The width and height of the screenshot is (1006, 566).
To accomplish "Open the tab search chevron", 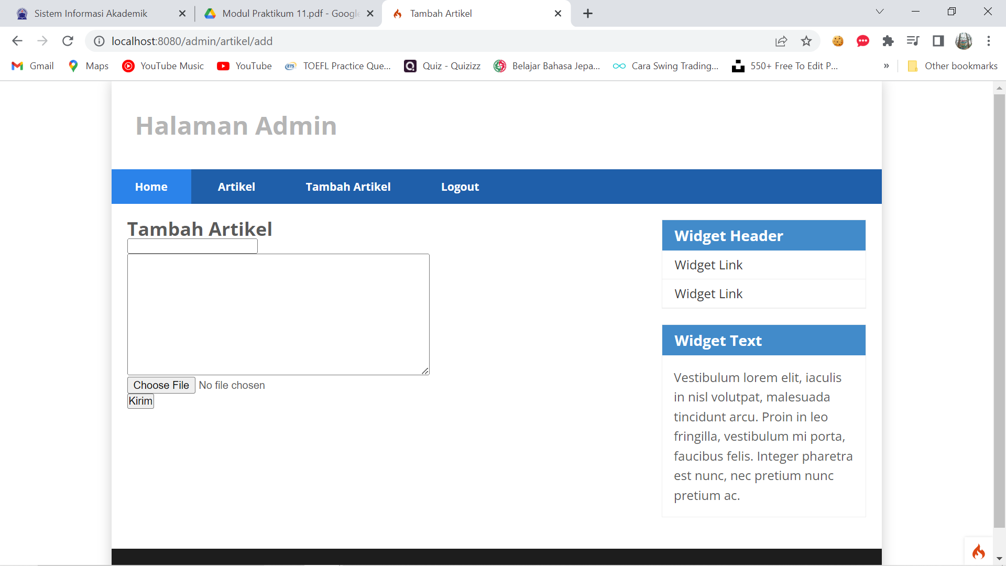I will [880, 11].
